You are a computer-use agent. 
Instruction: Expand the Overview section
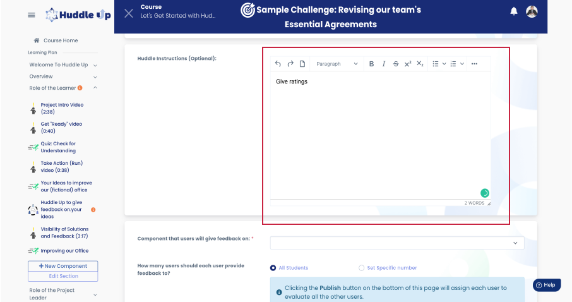[95, 76]
